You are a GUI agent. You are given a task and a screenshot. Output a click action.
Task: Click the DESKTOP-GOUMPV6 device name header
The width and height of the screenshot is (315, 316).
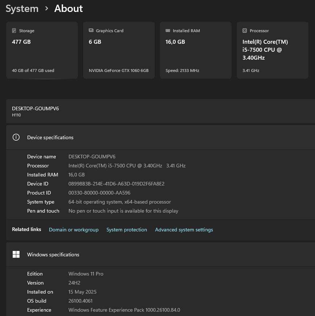pyautogui.click(x=35, y=108)
